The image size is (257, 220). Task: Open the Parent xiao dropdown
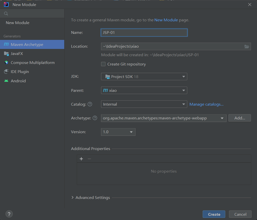click(x=144, y=90)
